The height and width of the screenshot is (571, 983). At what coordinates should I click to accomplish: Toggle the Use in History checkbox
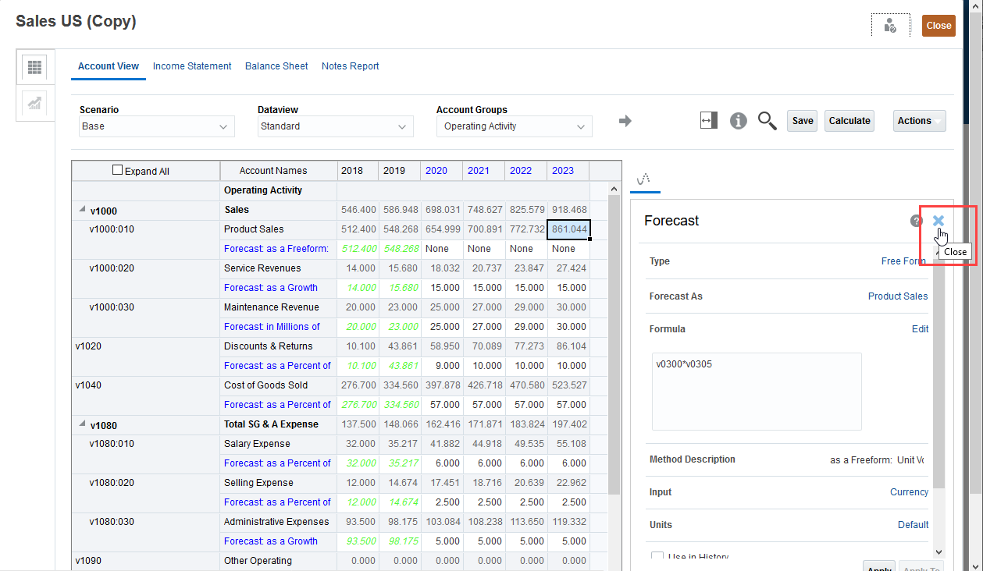click(x=657, y=558)
